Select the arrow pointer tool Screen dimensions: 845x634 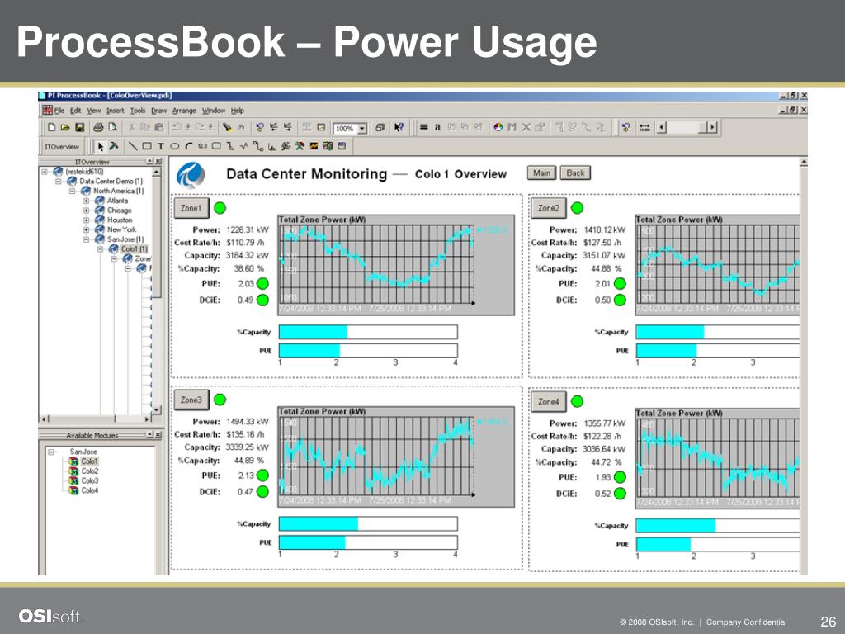point(100,146)
